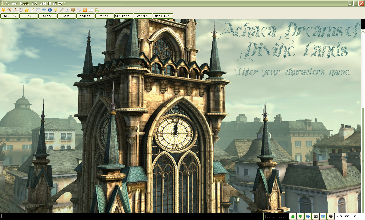Open the Buttons editor star icon
This screenshot has width=365, height=220.
[27, 10]
